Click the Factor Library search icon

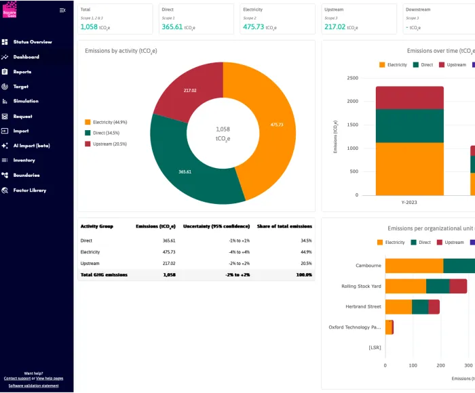click(5, 190)
